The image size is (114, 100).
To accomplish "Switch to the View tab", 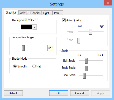I will [23, 13].
